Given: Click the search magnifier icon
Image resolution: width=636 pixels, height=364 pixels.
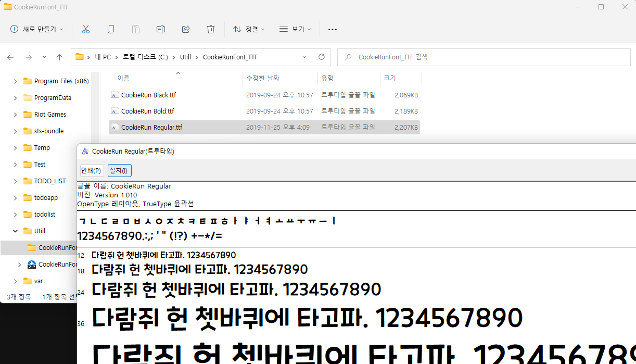Looking at the screenshot, I should click(348, 57).
